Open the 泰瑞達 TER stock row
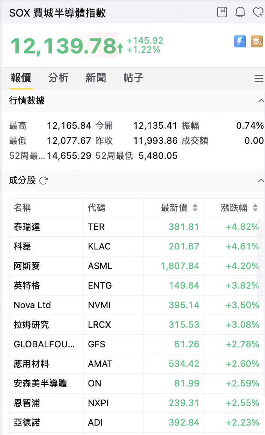 (136, 227)
